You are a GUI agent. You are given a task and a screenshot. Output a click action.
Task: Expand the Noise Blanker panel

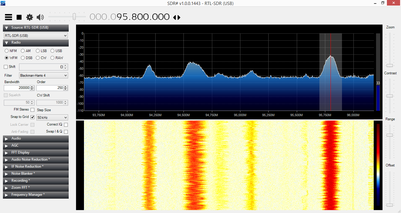[36, 174]
